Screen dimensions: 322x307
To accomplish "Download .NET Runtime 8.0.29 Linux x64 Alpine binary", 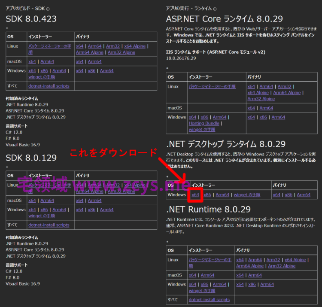I will coord(295,260).
